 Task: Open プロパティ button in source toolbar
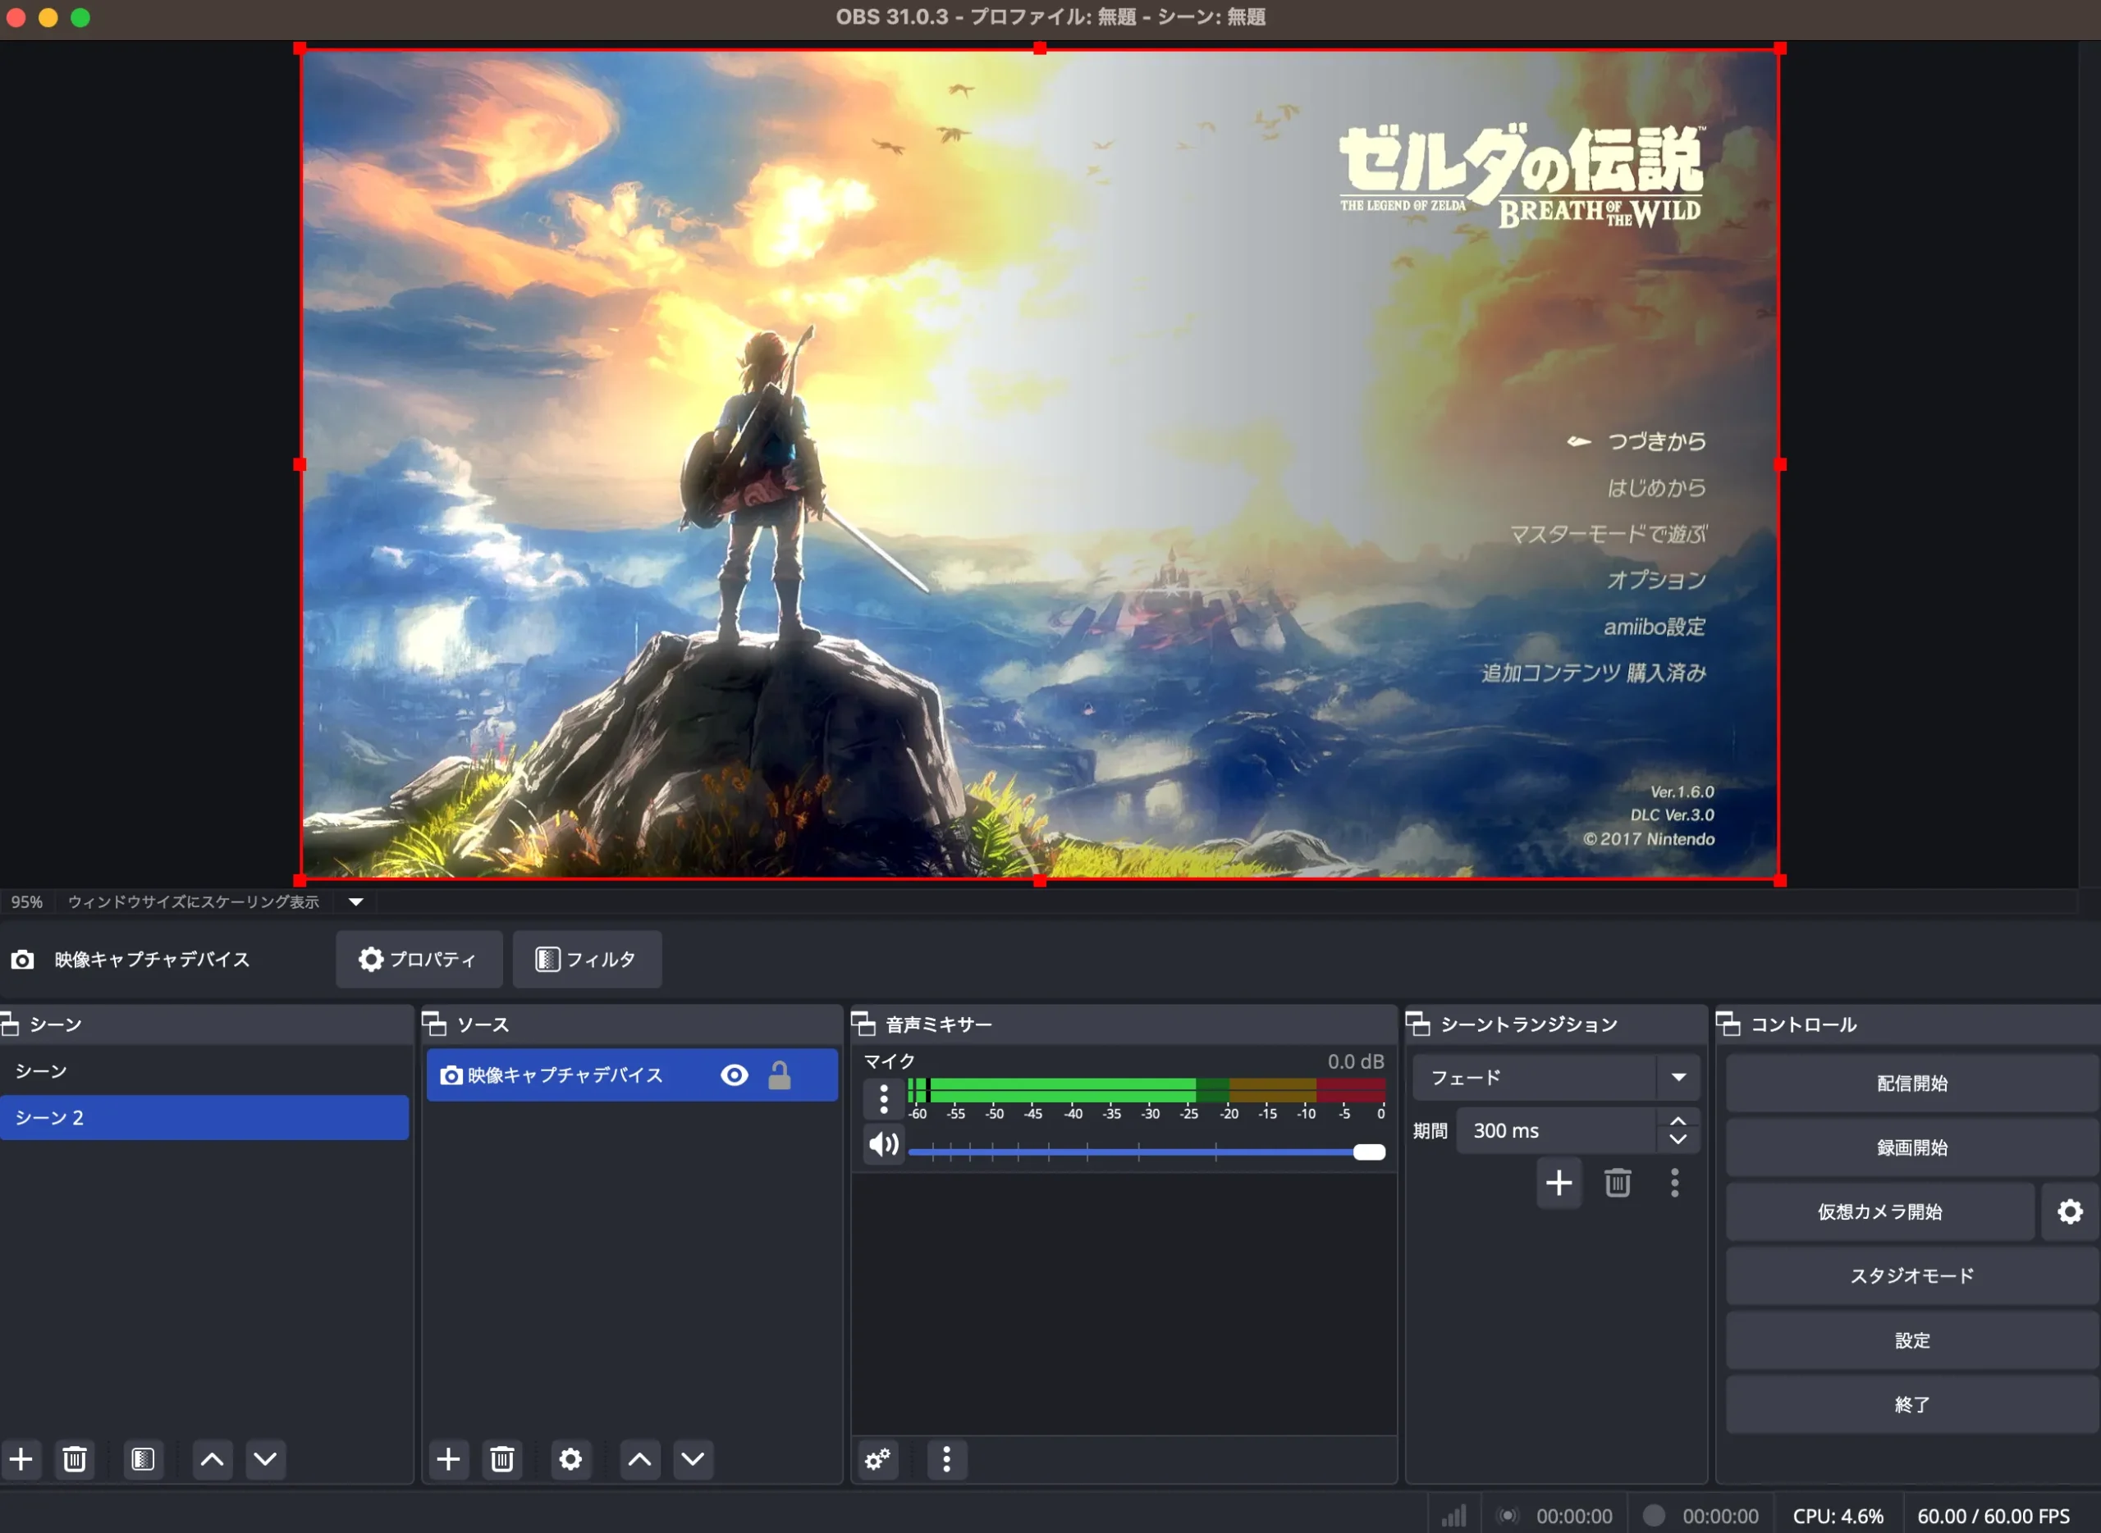(419, 959)
